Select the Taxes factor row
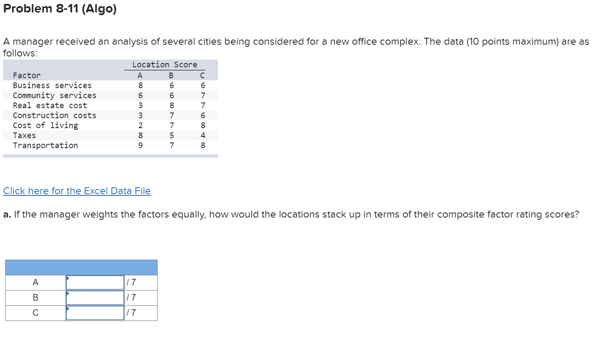The height and width of the screenshot is (357, 603). 24,135
